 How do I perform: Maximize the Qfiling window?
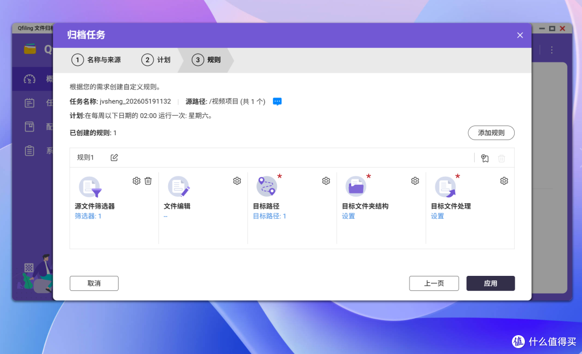coord(552,29)
